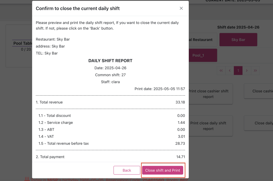Viewport: 273px width, 181px height.
Task: Close the confirm dialog with X icon
Action: pyautogui.click(x=181, y=8)
